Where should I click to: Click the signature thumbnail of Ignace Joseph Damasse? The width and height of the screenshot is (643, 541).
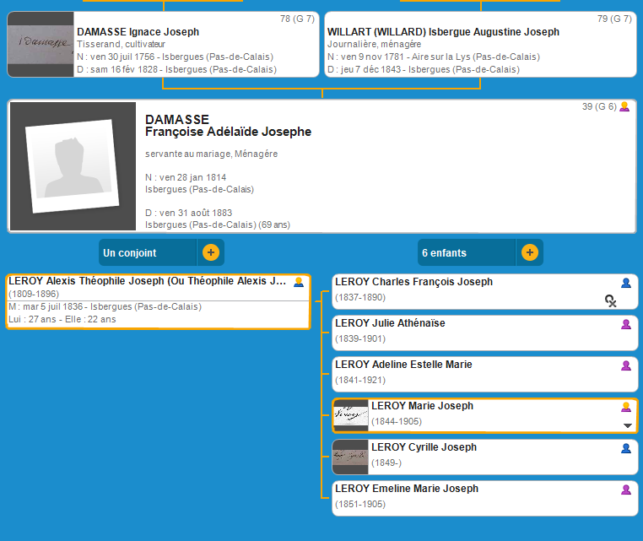pyautogui.click(x=41, y=45)
